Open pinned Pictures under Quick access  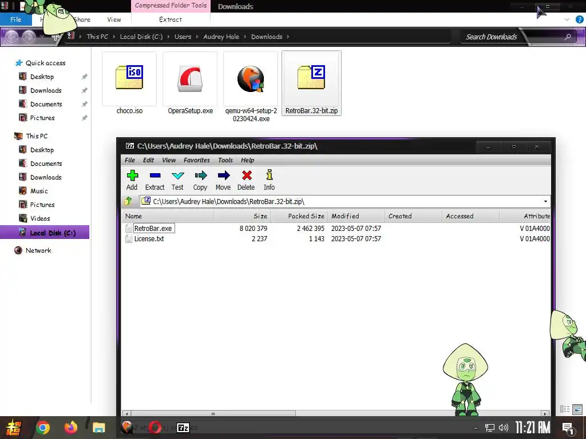tap(42, 118)
